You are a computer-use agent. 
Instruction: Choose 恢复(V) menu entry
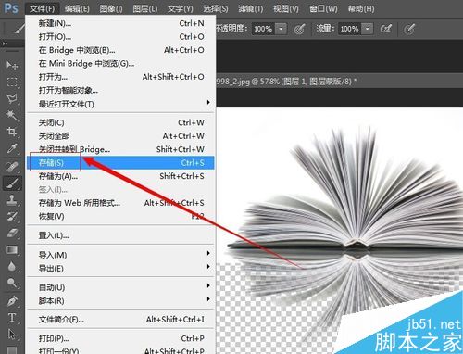121,216
